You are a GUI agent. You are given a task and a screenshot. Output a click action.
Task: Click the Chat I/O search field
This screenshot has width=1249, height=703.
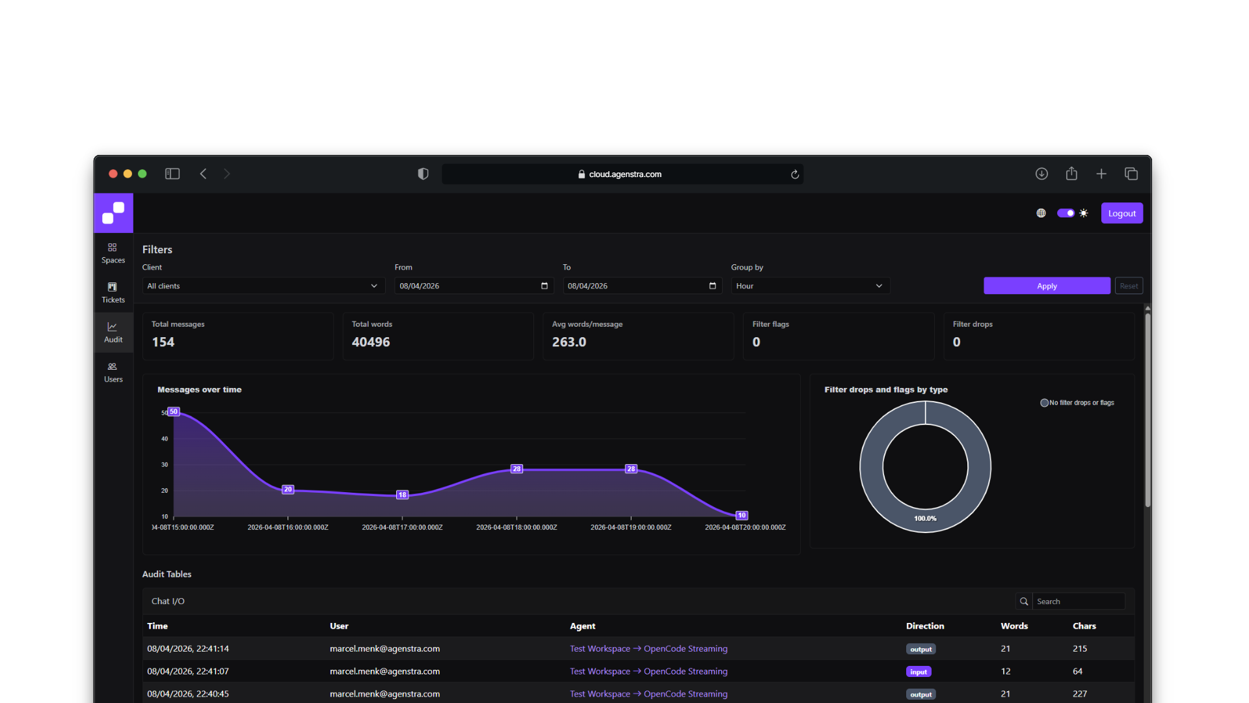pos(1078,601)
